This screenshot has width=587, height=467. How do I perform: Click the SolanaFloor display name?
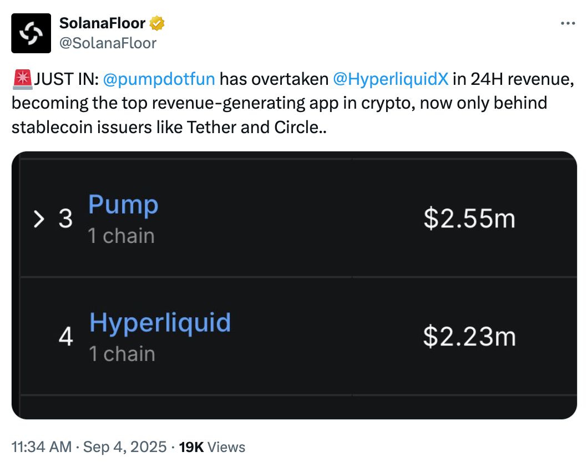click(x=102, y=23)
